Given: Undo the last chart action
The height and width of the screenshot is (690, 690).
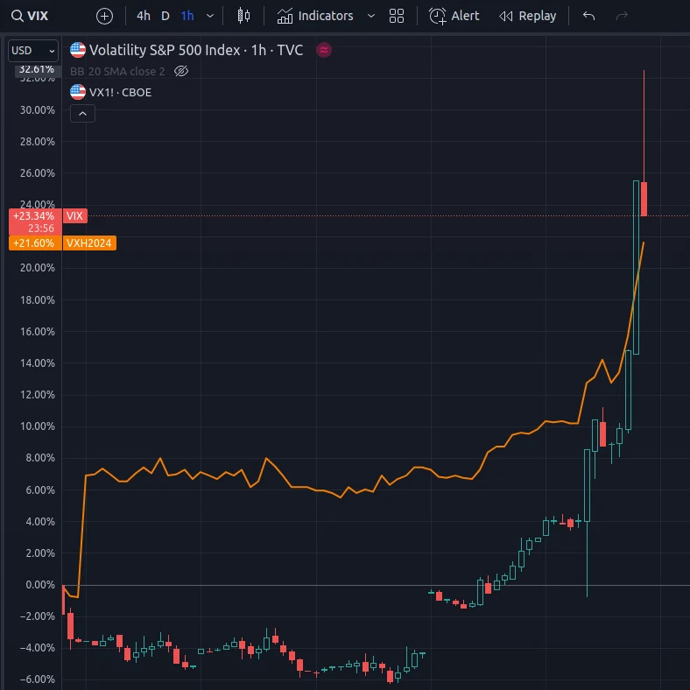Looking at the screenshot, I should tap(588, 16).
